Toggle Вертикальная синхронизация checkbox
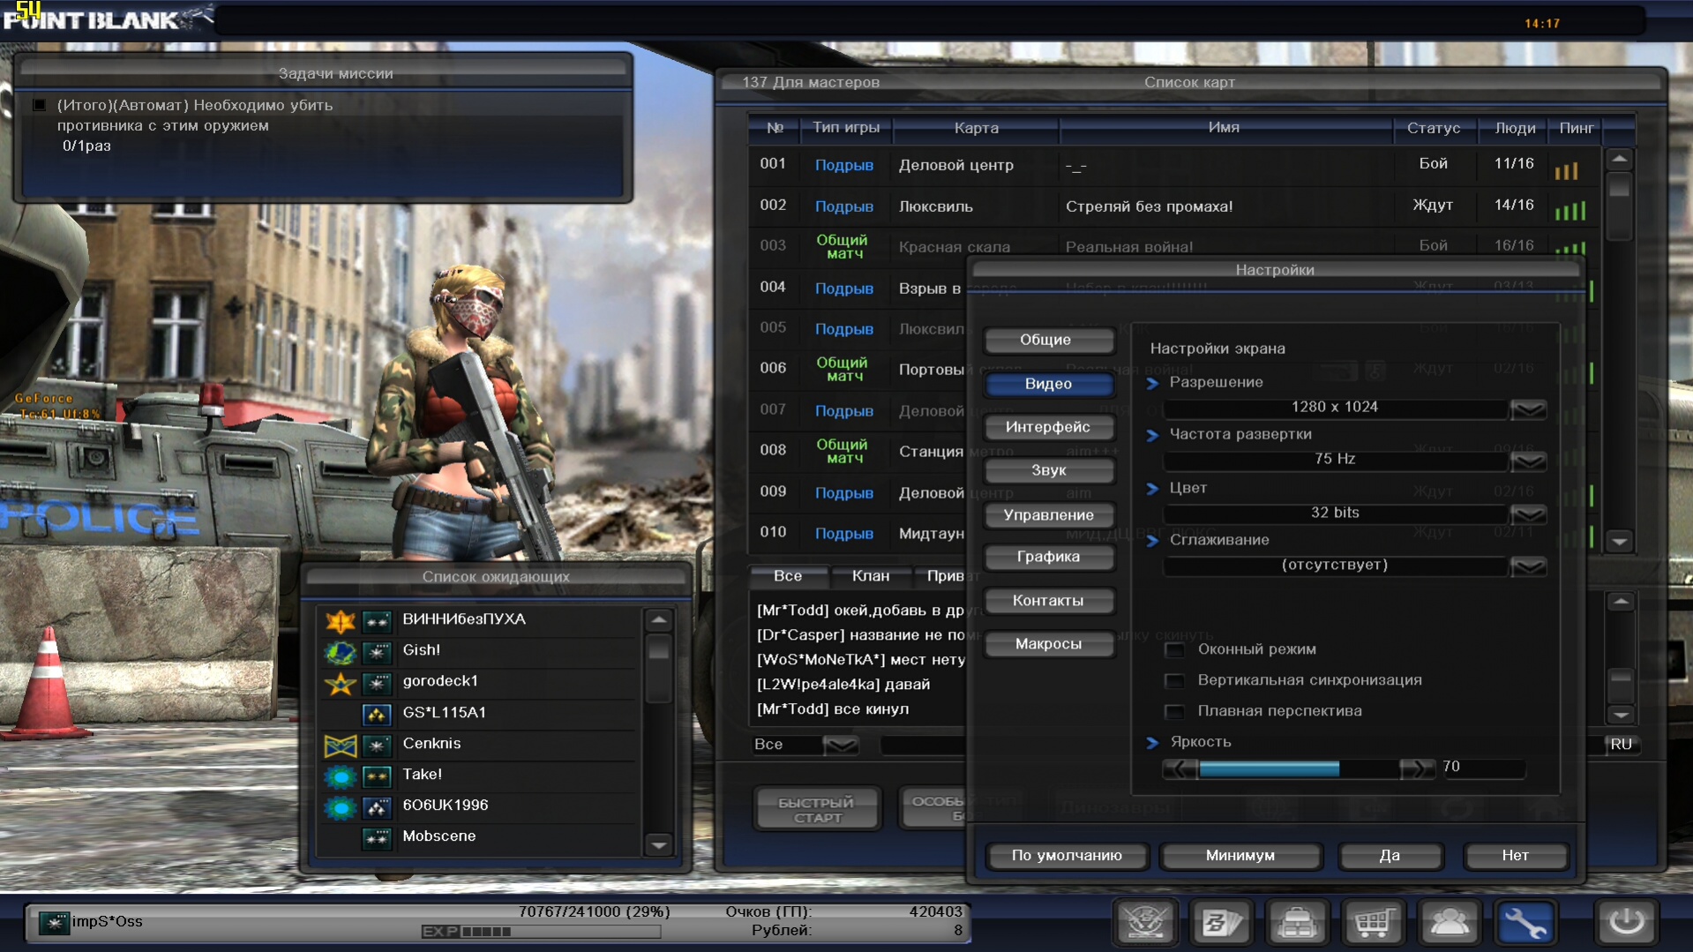The height and width of the screenshot is (952, 1693). click(x=1174, y=681)
